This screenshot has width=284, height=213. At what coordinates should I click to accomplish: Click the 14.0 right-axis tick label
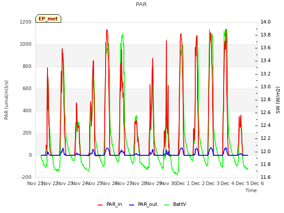(265, 22)
